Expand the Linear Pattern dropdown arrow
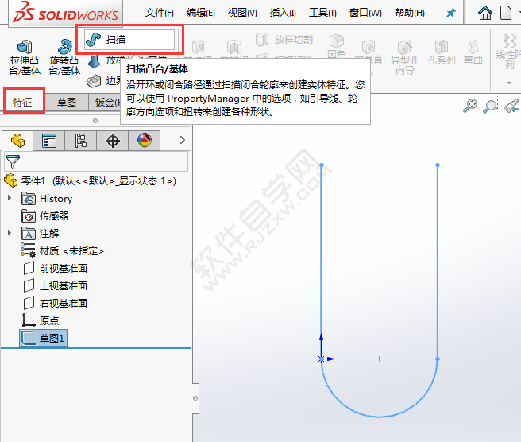 (509, 83)
